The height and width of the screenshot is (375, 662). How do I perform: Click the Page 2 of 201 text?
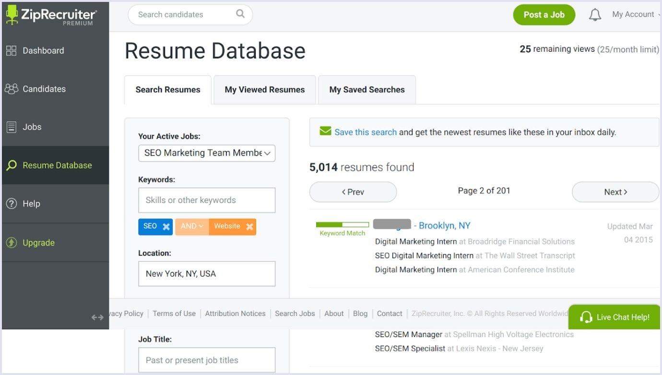pyautogui.click(x=484, y=190)
